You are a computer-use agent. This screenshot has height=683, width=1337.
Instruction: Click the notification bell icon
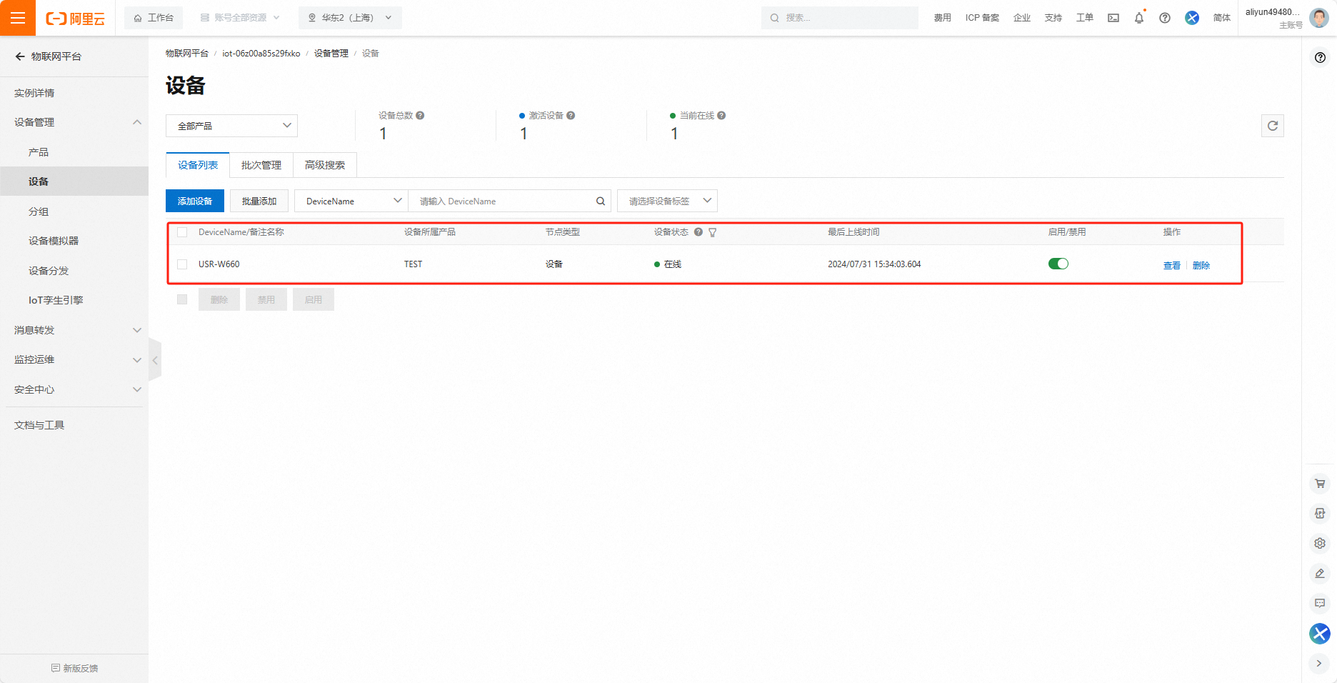click(x=1139, y=18)
